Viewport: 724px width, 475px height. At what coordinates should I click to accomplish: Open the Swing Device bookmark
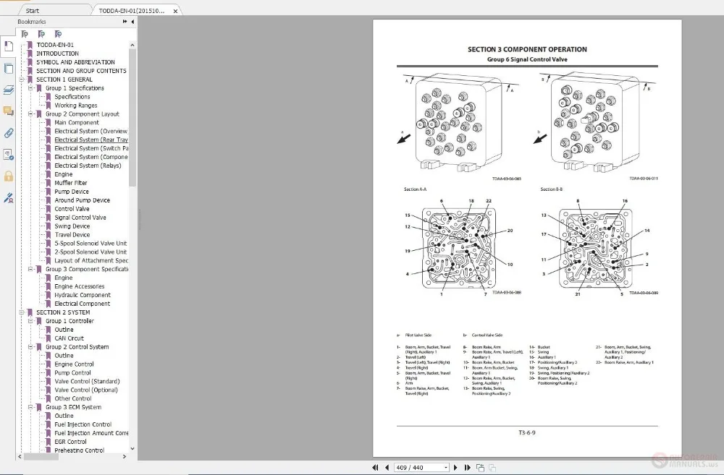(72, 226)
